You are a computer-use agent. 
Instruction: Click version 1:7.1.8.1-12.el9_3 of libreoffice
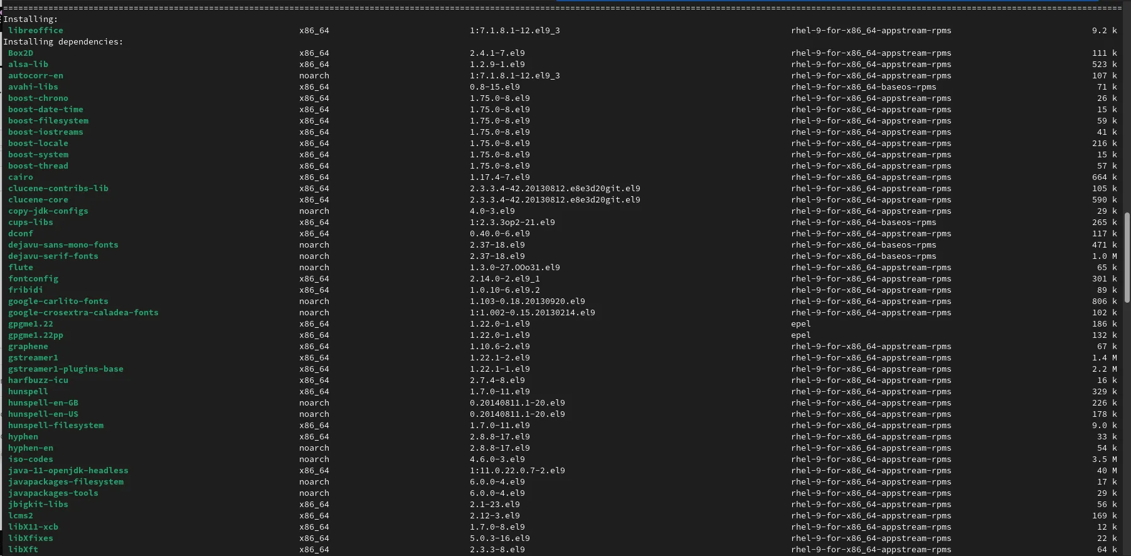515,30
